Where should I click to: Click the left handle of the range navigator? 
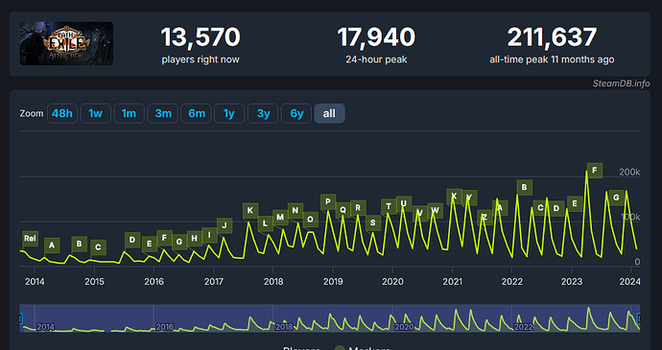21,318
